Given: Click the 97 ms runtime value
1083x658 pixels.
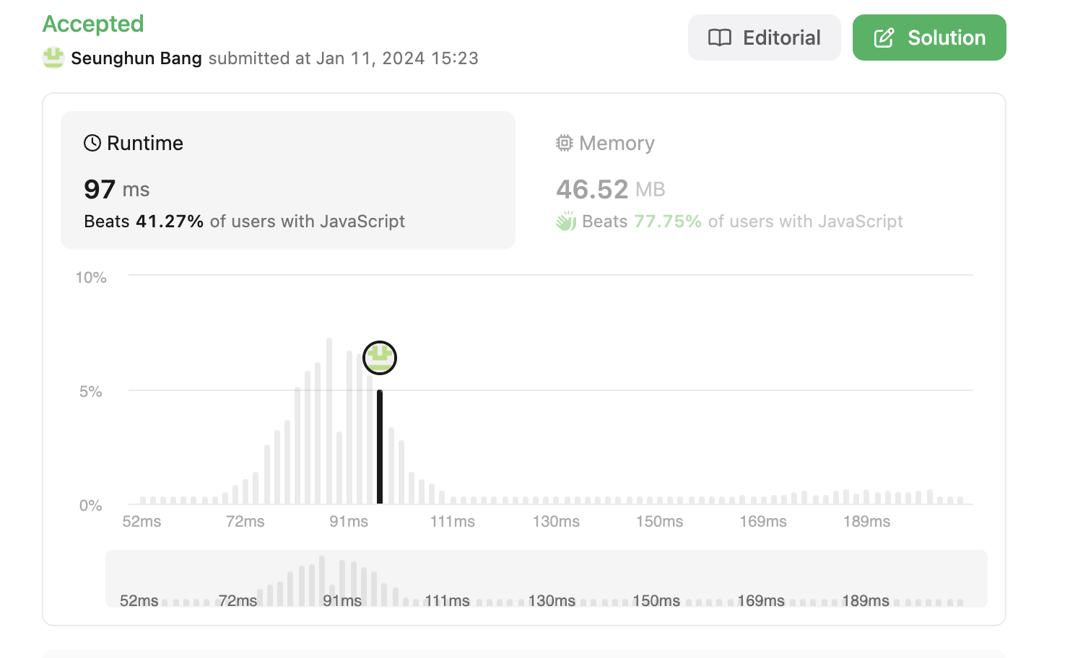Looking at the screenshot, I should pyautogui.click(x=117, y=189).
